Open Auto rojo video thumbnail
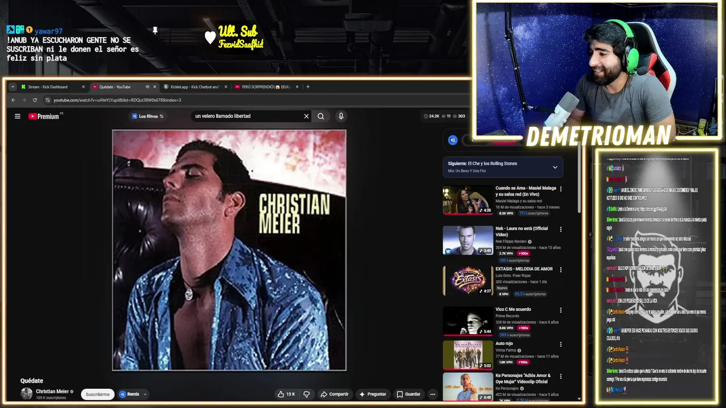Image resolution: width=726 pixels, height=408 pixels. coord(468,355)
